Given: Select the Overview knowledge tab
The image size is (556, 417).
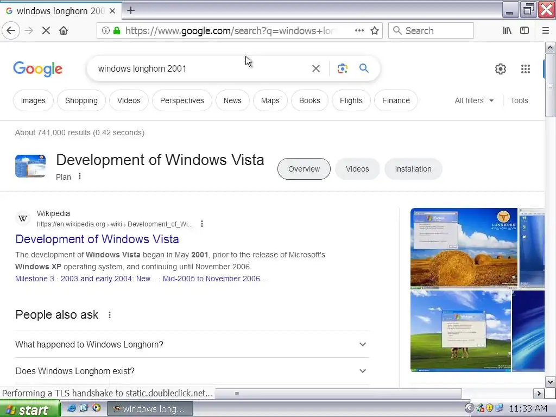Looking at the screenshot, I should 304,169.
